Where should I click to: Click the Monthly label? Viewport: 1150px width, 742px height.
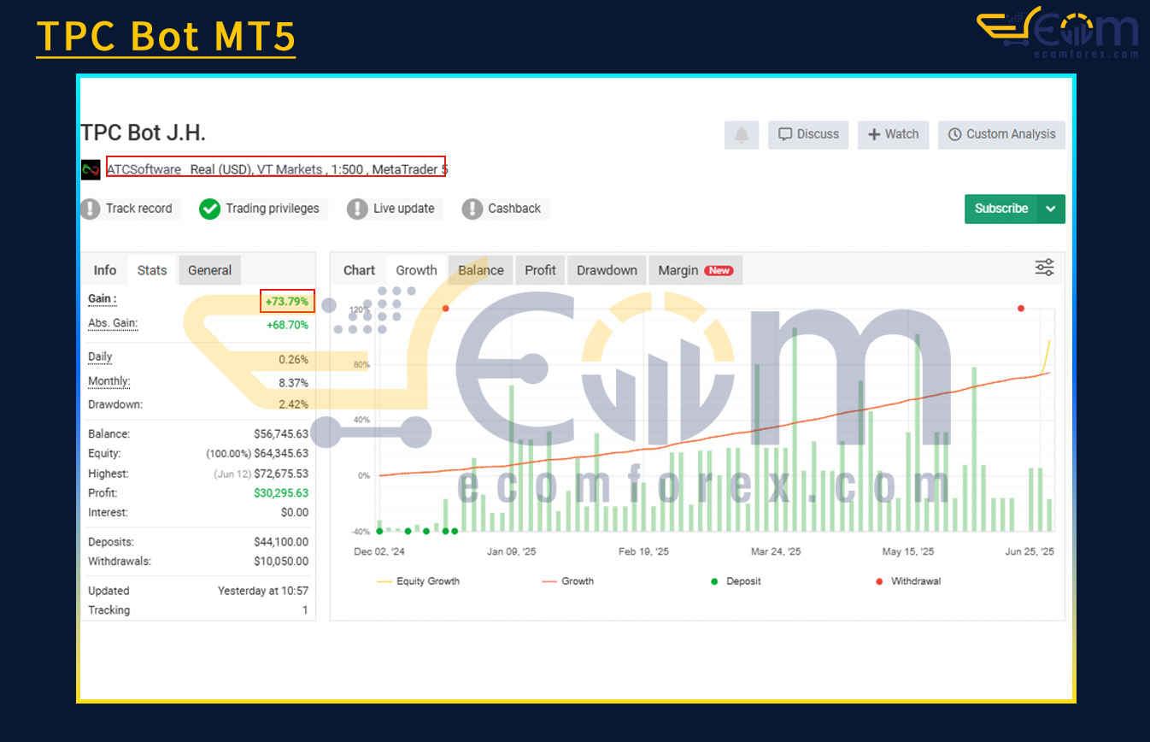tap(109, 381)
